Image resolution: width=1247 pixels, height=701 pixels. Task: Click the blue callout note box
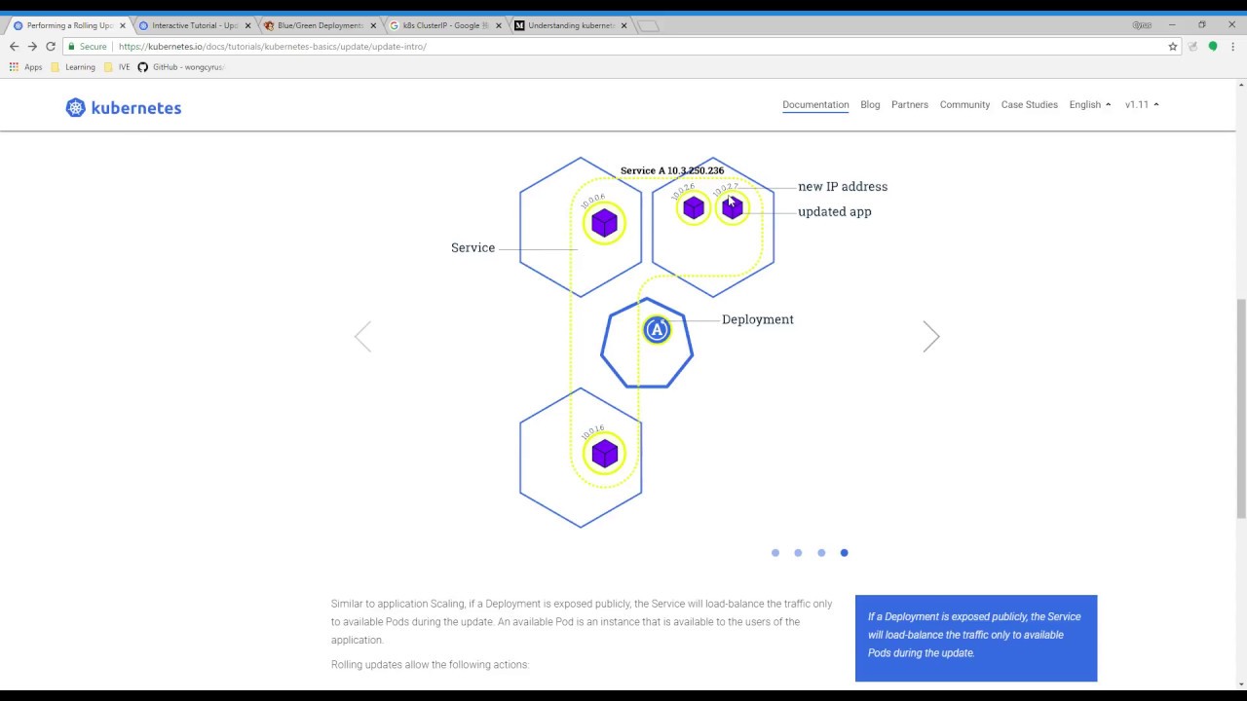tap(976, 638)
